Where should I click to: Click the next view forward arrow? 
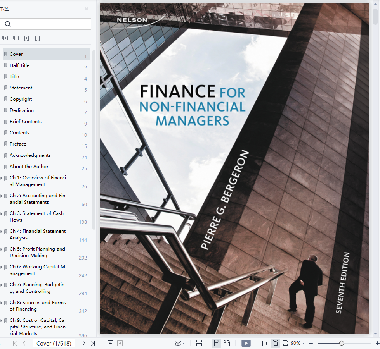pyautogui.click(x=120, y=343)
